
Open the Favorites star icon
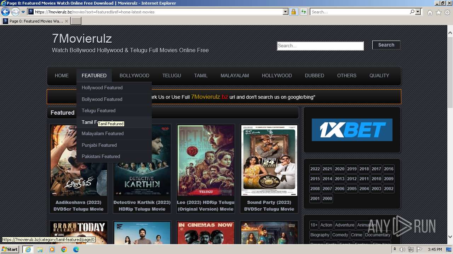coord(438,12)
